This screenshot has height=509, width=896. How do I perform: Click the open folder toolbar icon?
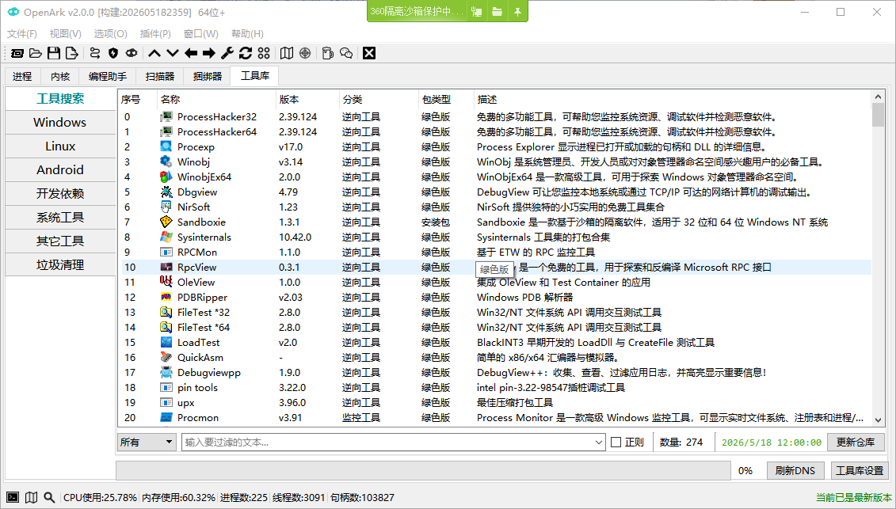pyautogui.click(x=36, y=53)
